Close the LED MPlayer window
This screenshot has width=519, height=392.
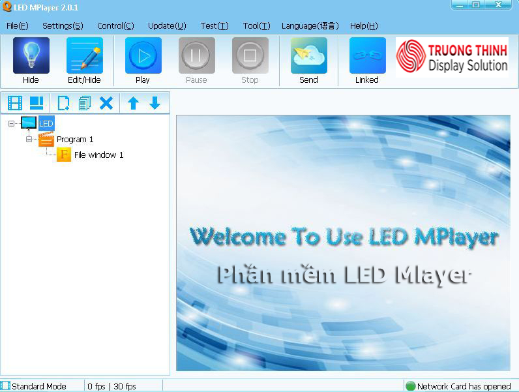(x=499, y=5)
